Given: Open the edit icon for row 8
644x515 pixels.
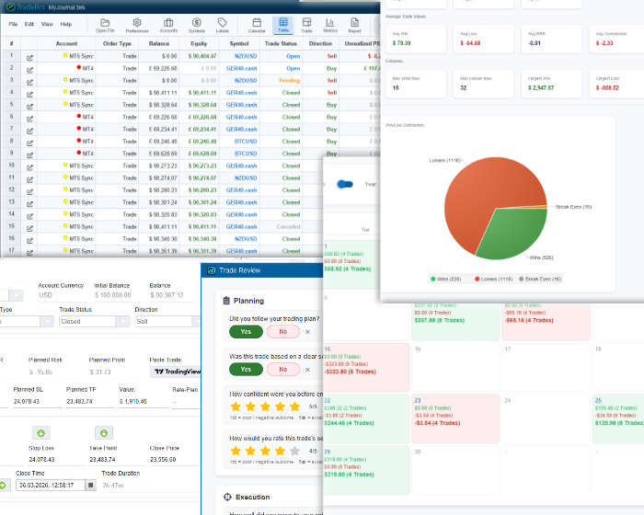Looking at the screenshot, I should 29,143.
